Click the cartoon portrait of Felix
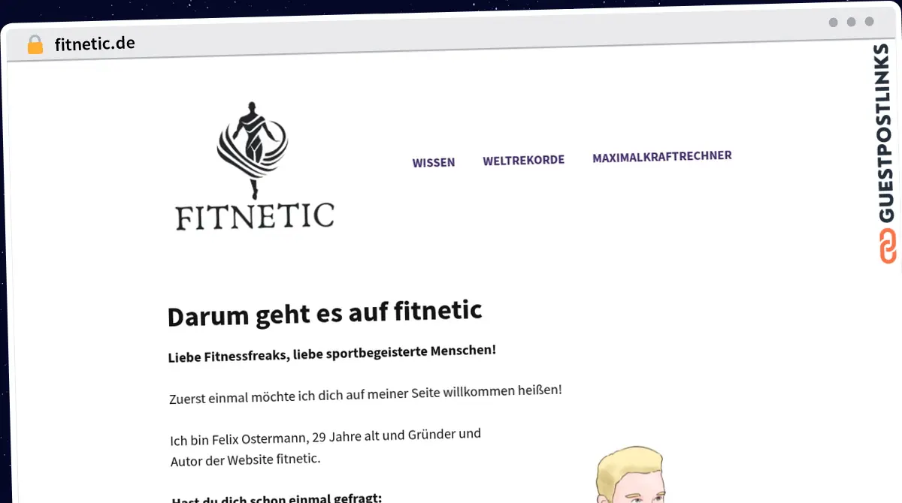The image size is (902, 503). [630, 474]
